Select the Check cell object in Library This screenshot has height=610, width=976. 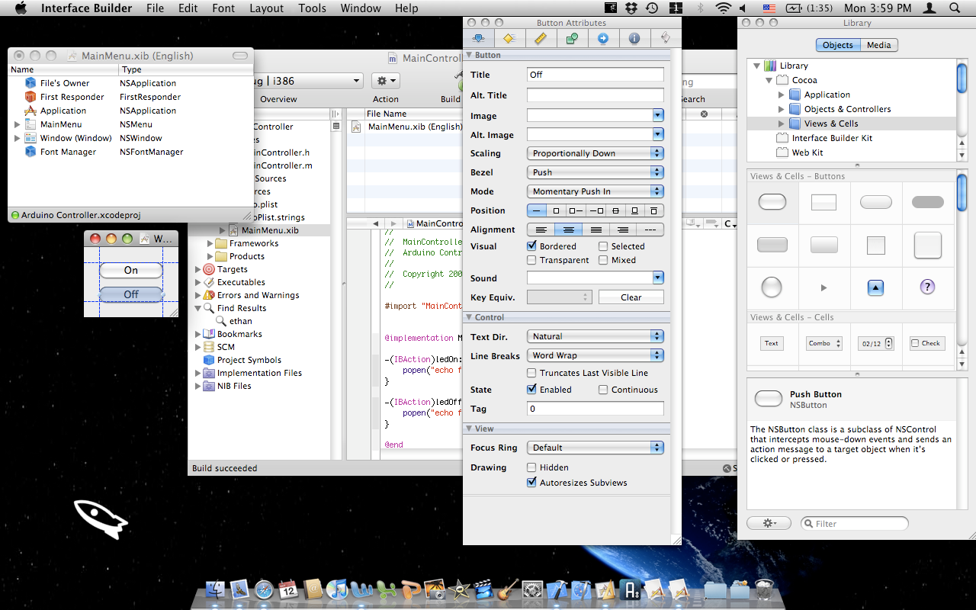(x=927, y=343)
